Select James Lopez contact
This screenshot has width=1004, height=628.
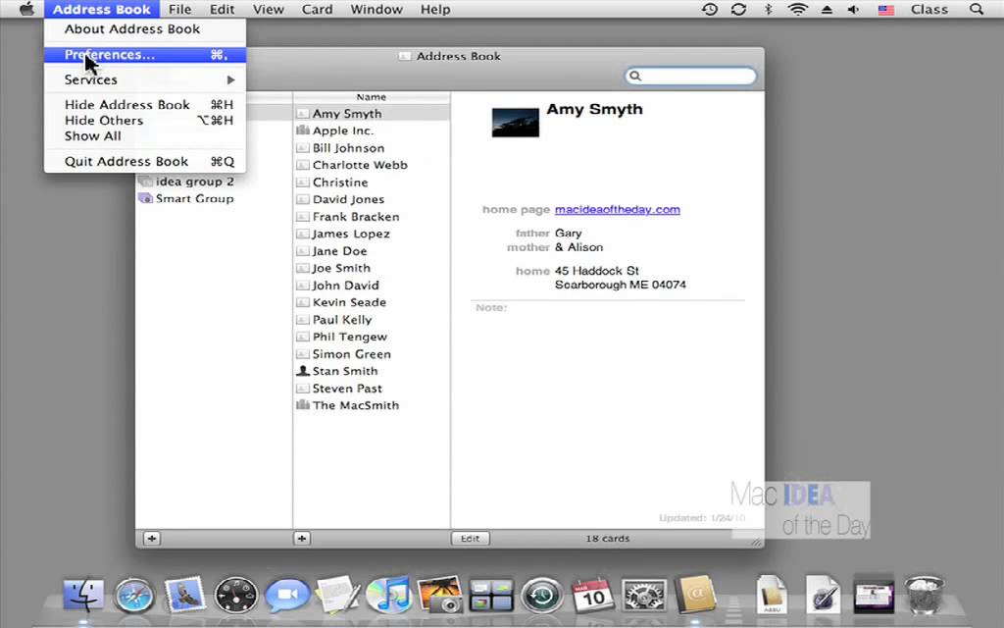[372, 234]
